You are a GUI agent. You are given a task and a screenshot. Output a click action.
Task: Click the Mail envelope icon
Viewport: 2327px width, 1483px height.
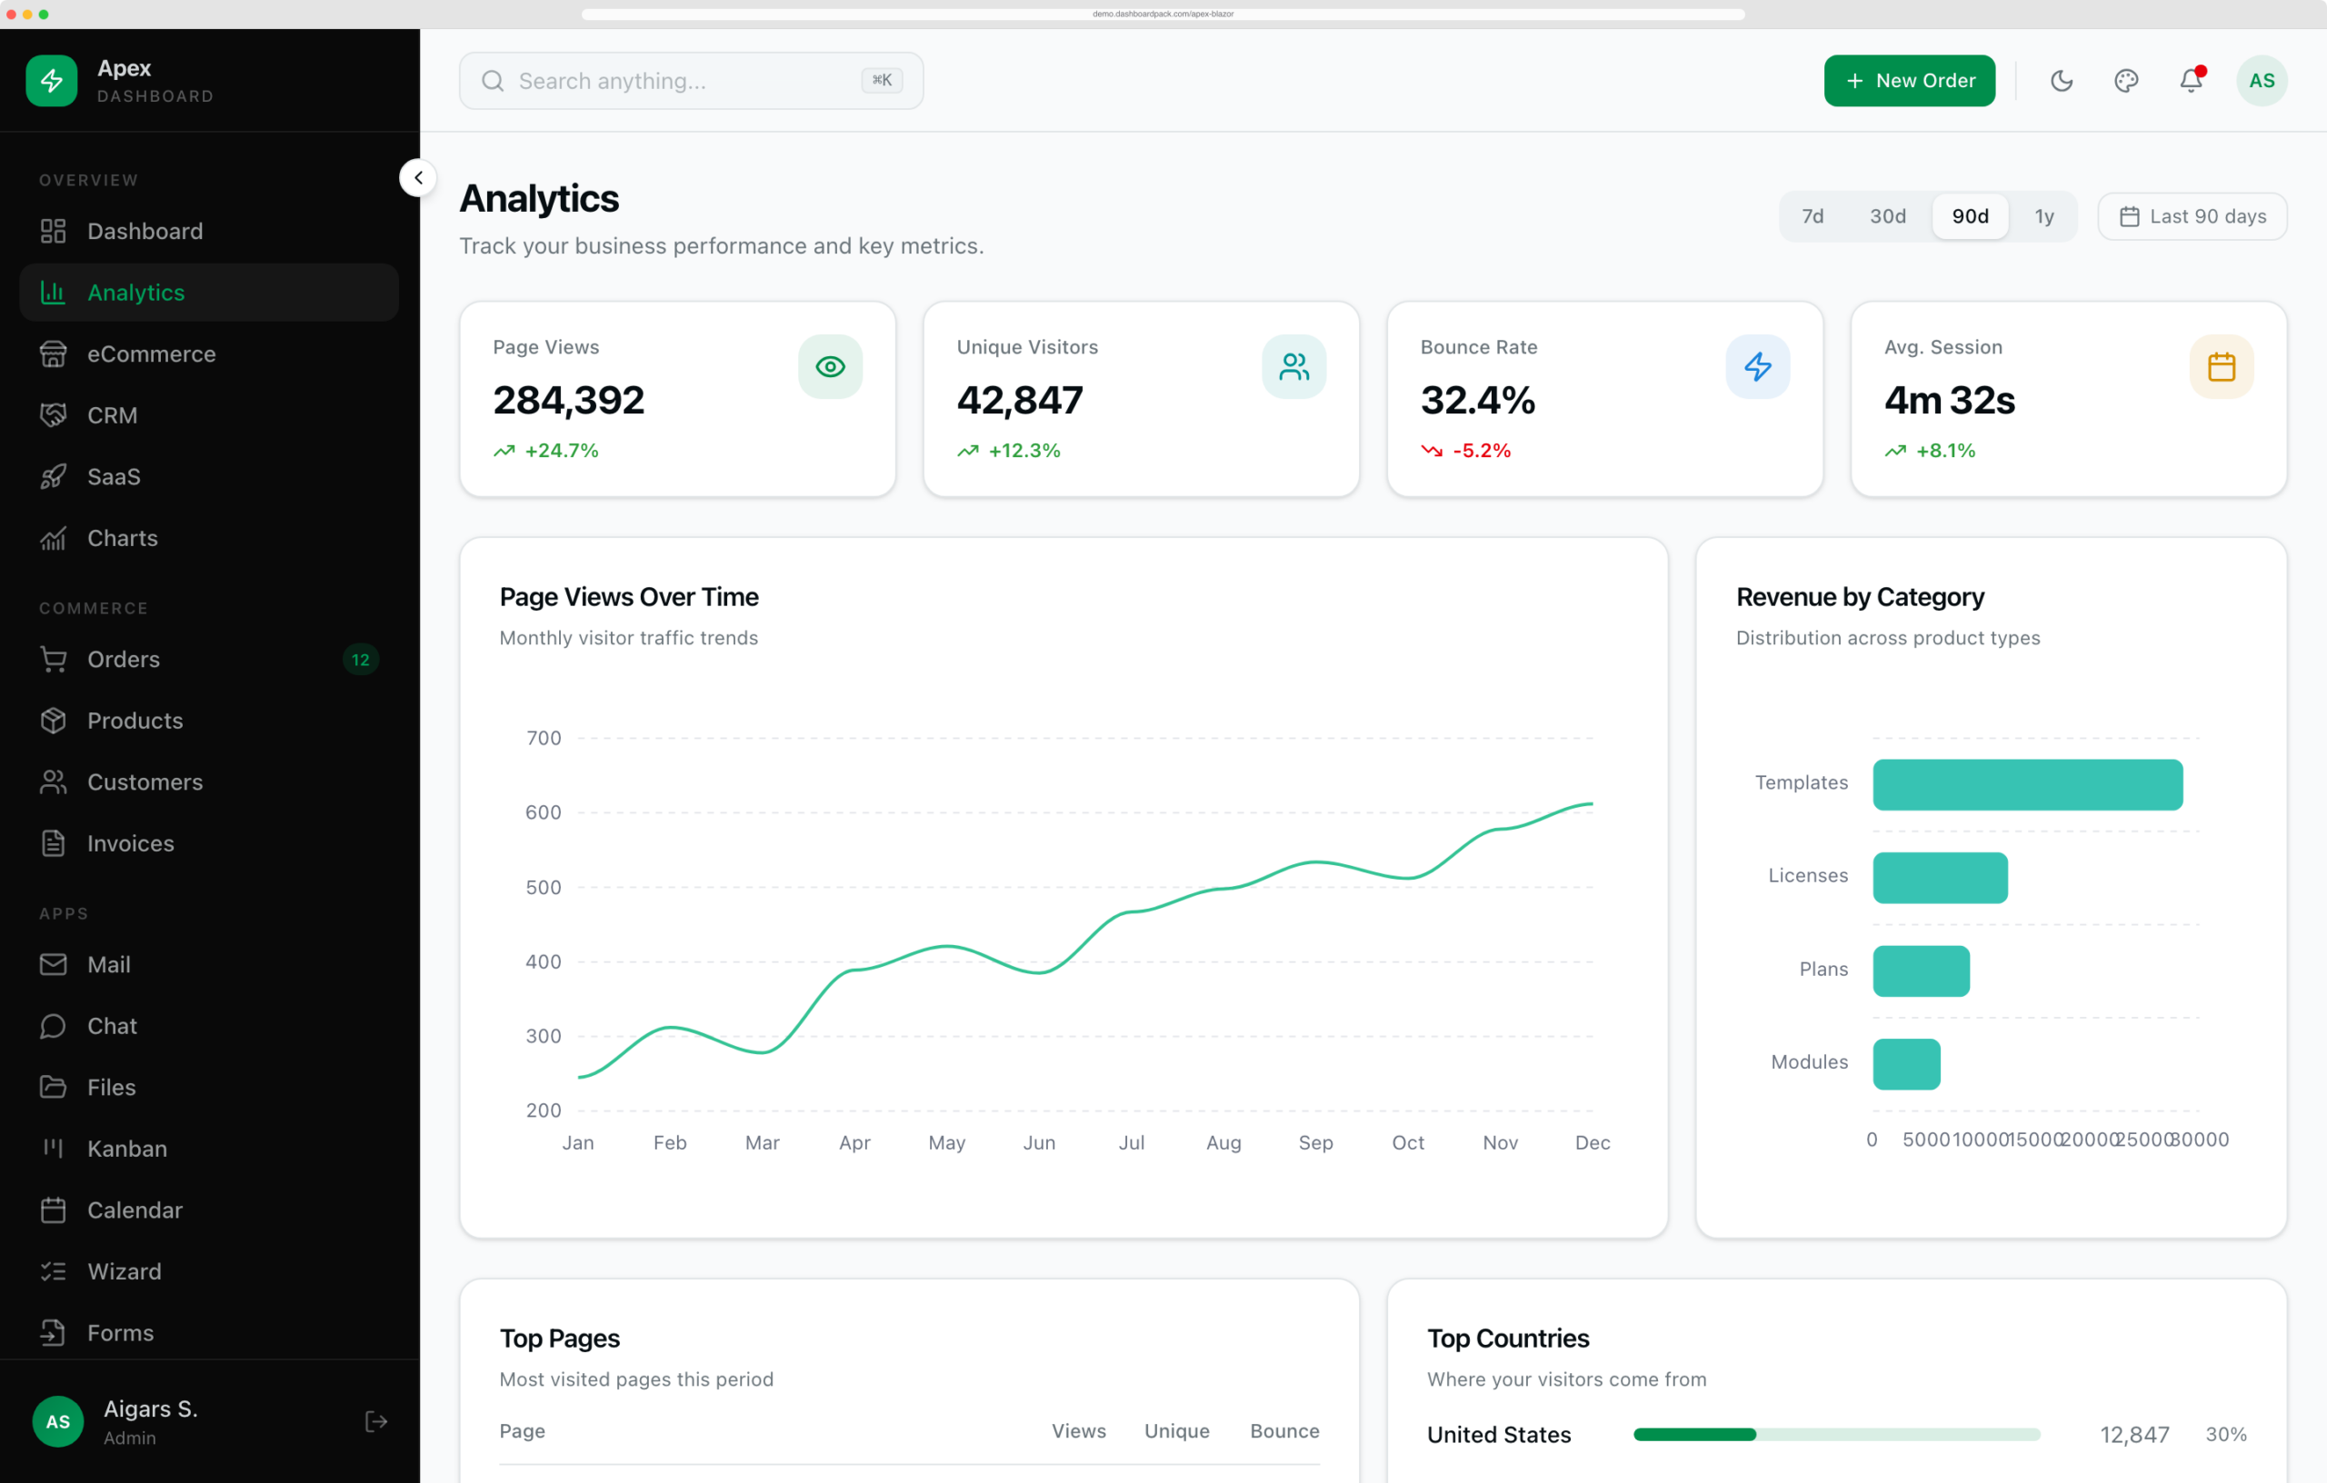click(53, 964)
